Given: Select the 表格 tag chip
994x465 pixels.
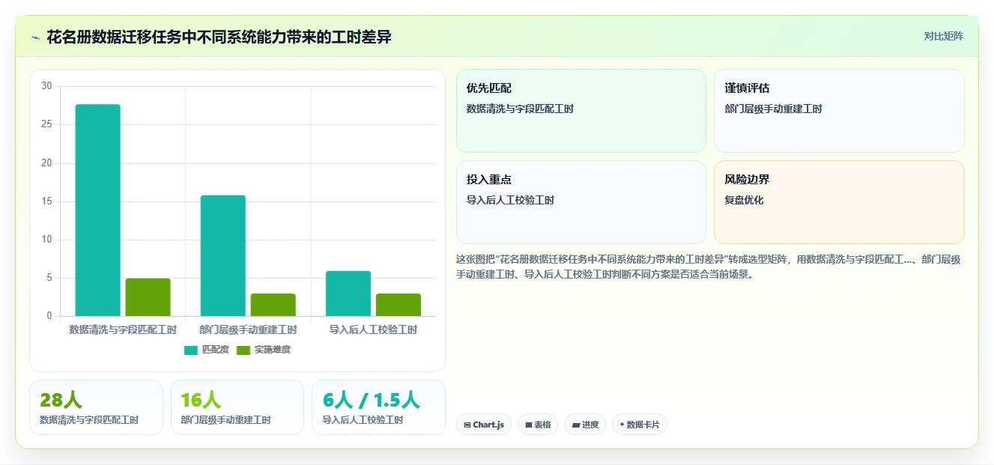Looking at the screenshot, I should click(538, 425).
